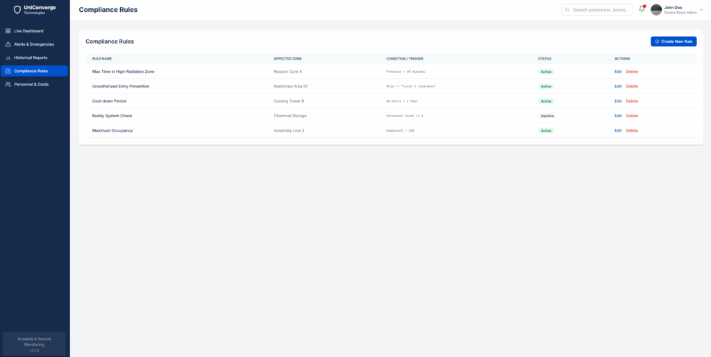
Task: Click the Alerts & Emergencies warning icon
Action: pyautogui.click(x=8, y=44)
